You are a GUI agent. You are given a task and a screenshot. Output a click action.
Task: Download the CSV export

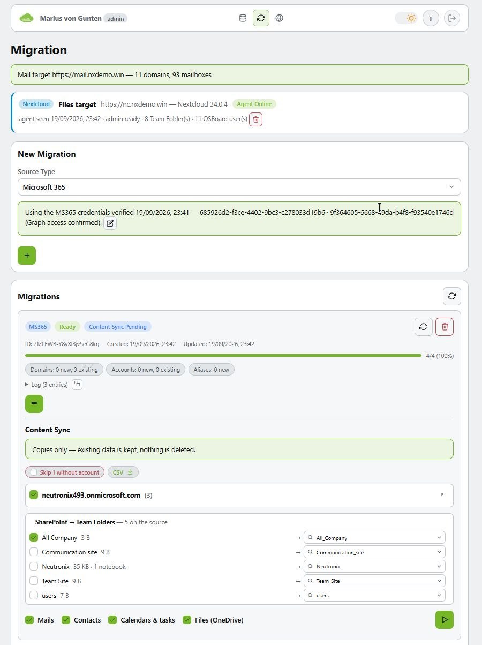123,472
